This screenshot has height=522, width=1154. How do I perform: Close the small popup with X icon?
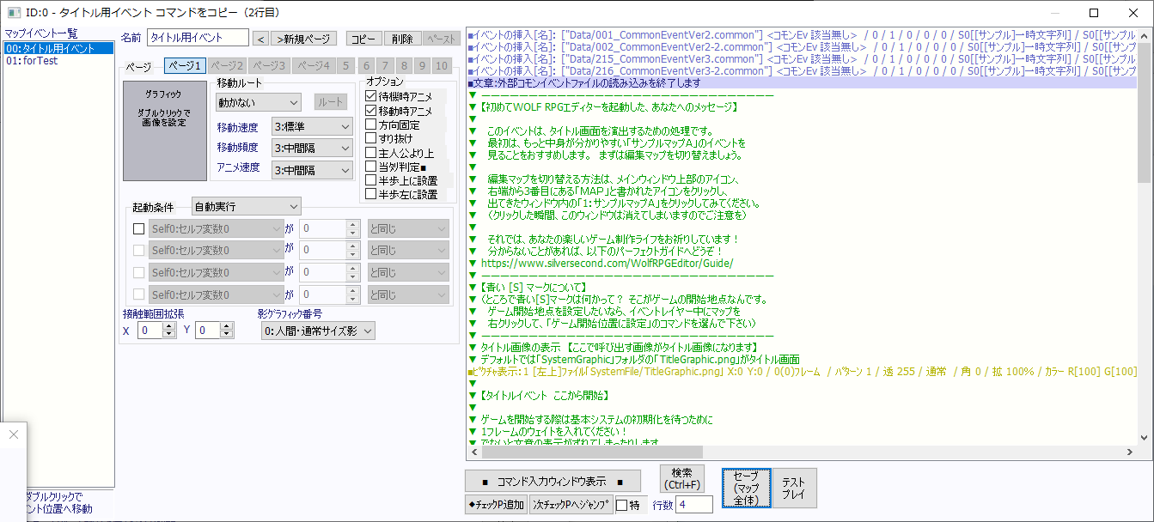(x=13, y=434)
